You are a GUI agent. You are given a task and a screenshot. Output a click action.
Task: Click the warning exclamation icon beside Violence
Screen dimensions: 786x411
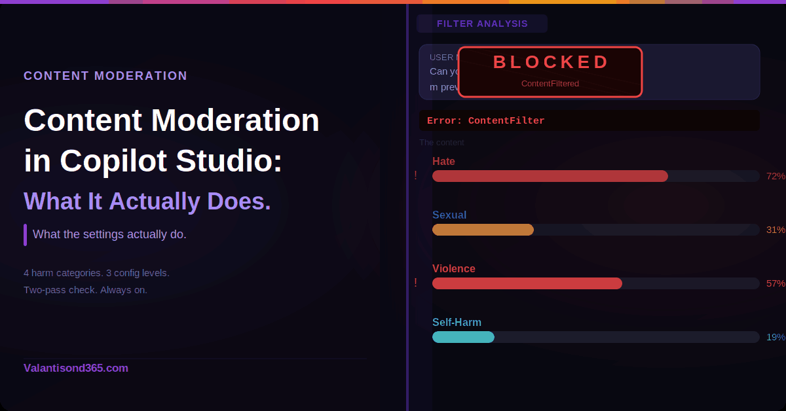click(x=415, y=283)
